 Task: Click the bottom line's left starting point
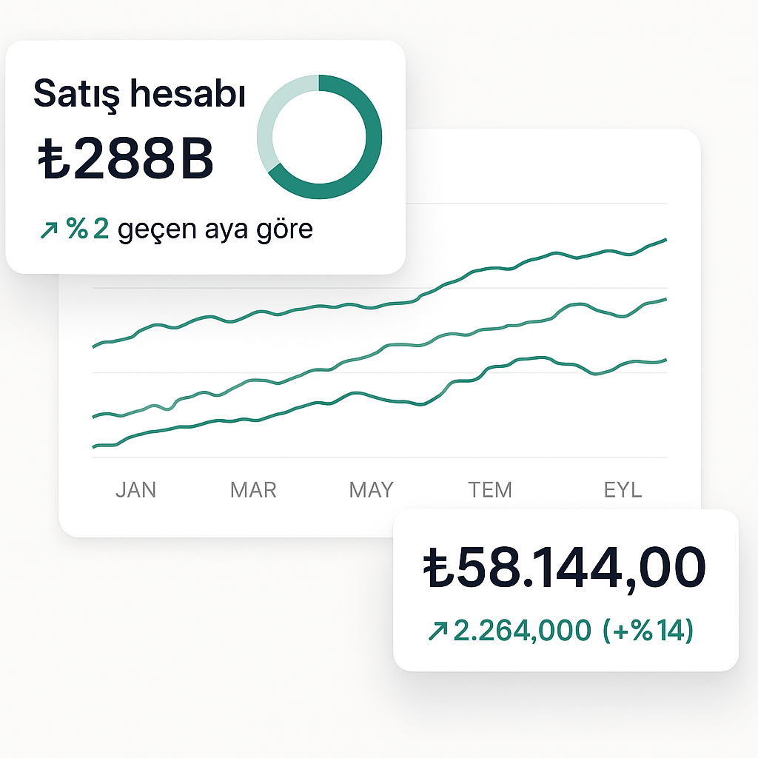click(94, 447)
